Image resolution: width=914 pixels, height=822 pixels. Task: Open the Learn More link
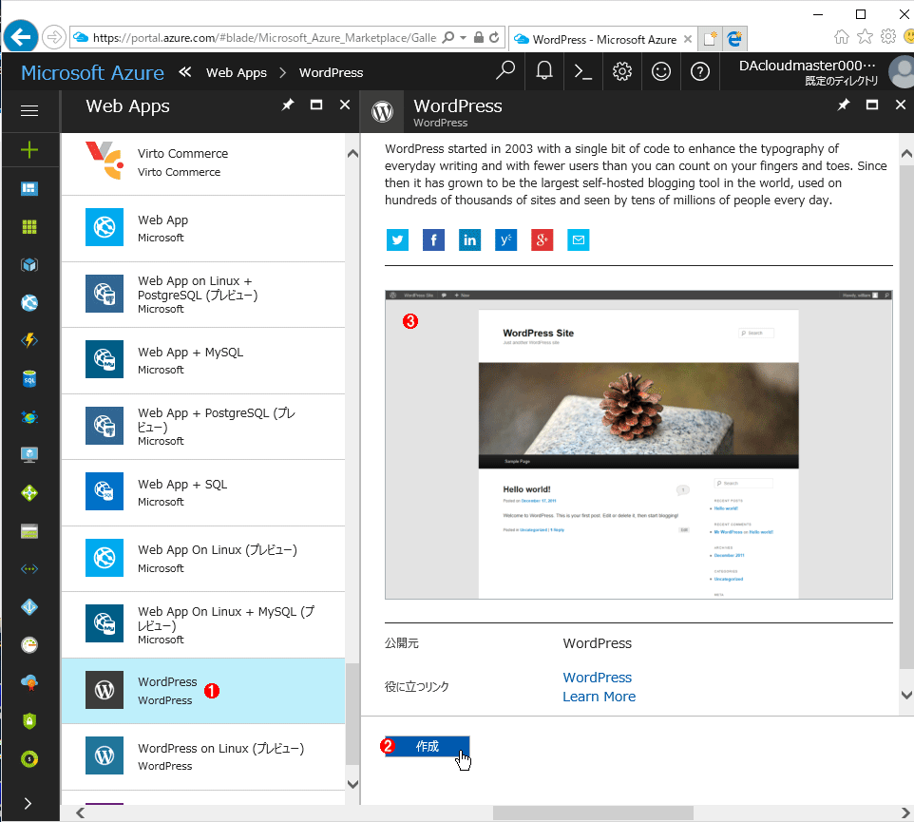coord(599,697)
